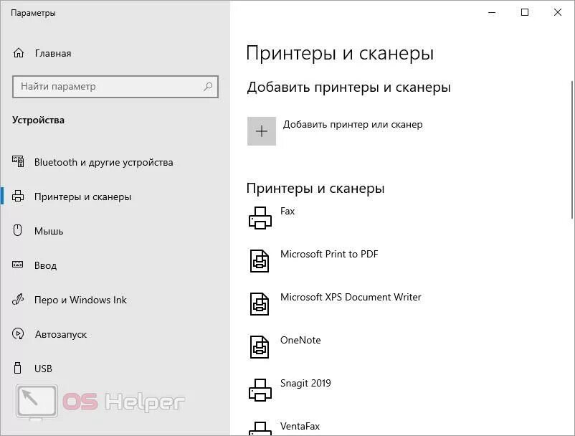Maximize the Параметры window
Image resolution: width=575 pixels, height=436 pixels.
525,12
